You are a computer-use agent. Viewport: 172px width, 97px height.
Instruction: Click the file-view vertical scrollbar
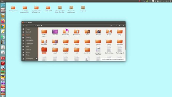125,39
